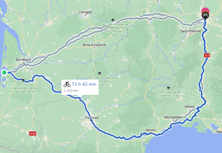Click the tree icon above Causses du Quercy
Viewport: 222px width, 153px height.
pos(100,74)
